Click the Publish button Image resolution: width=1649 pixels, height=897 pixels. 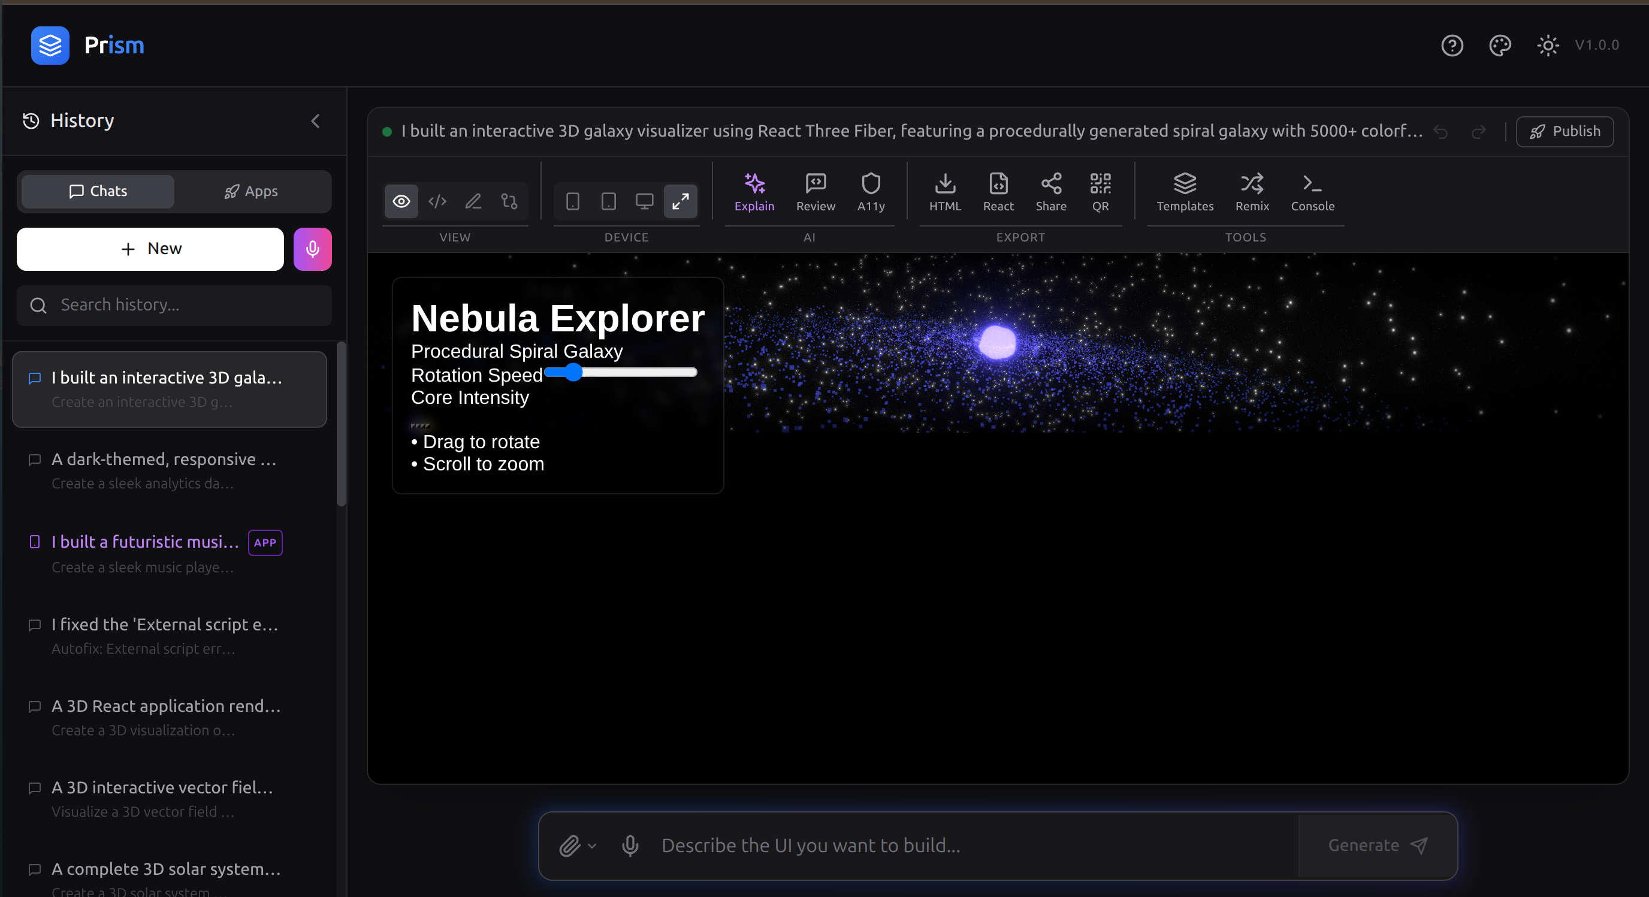1564,132
